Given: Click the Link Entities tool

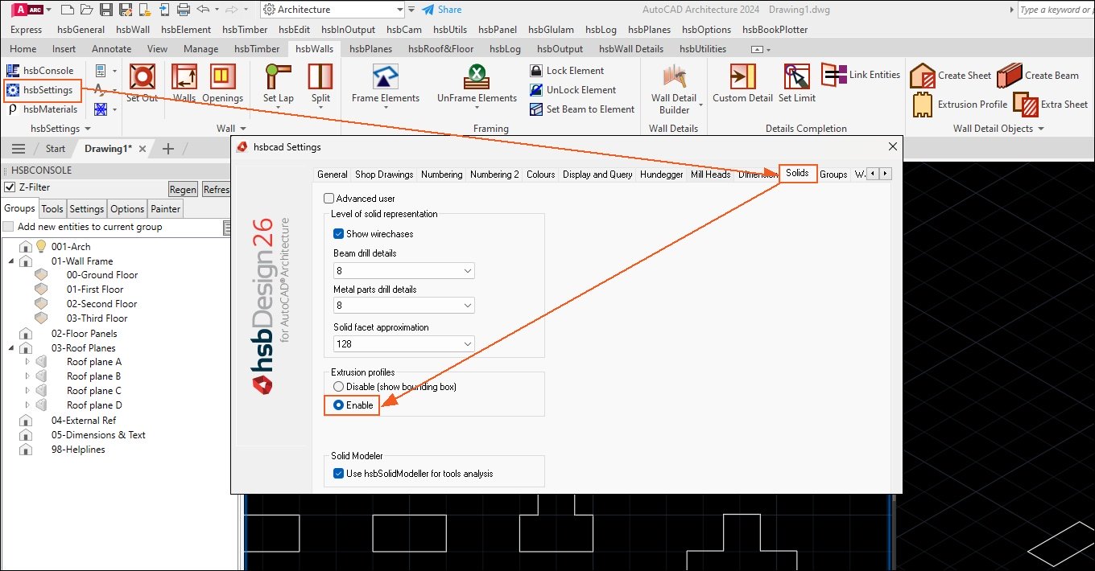Looking at the screenshot, I should click(861, 75).
